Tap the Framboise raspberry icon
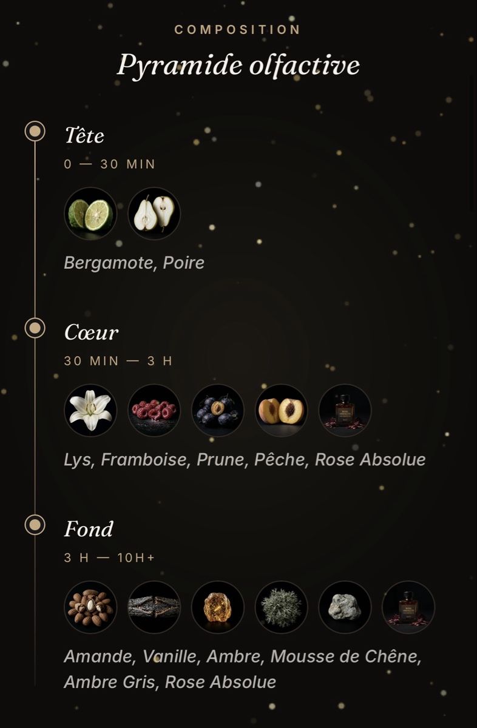The width and height of the screenshot is (477, 728). pos(154,411)
